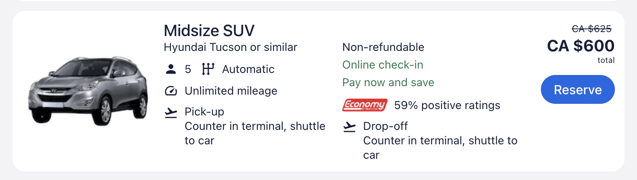The height and width of the screenshot is (180, 637).
Task: Click the transmission gear shift icon
Action: pyautogui.click(x=208, y=69)
